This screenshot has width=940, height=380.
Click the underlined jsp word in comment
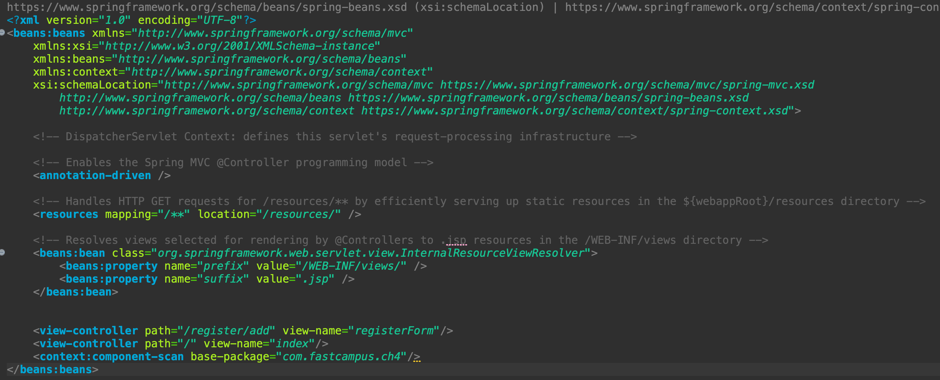point(456,240)
